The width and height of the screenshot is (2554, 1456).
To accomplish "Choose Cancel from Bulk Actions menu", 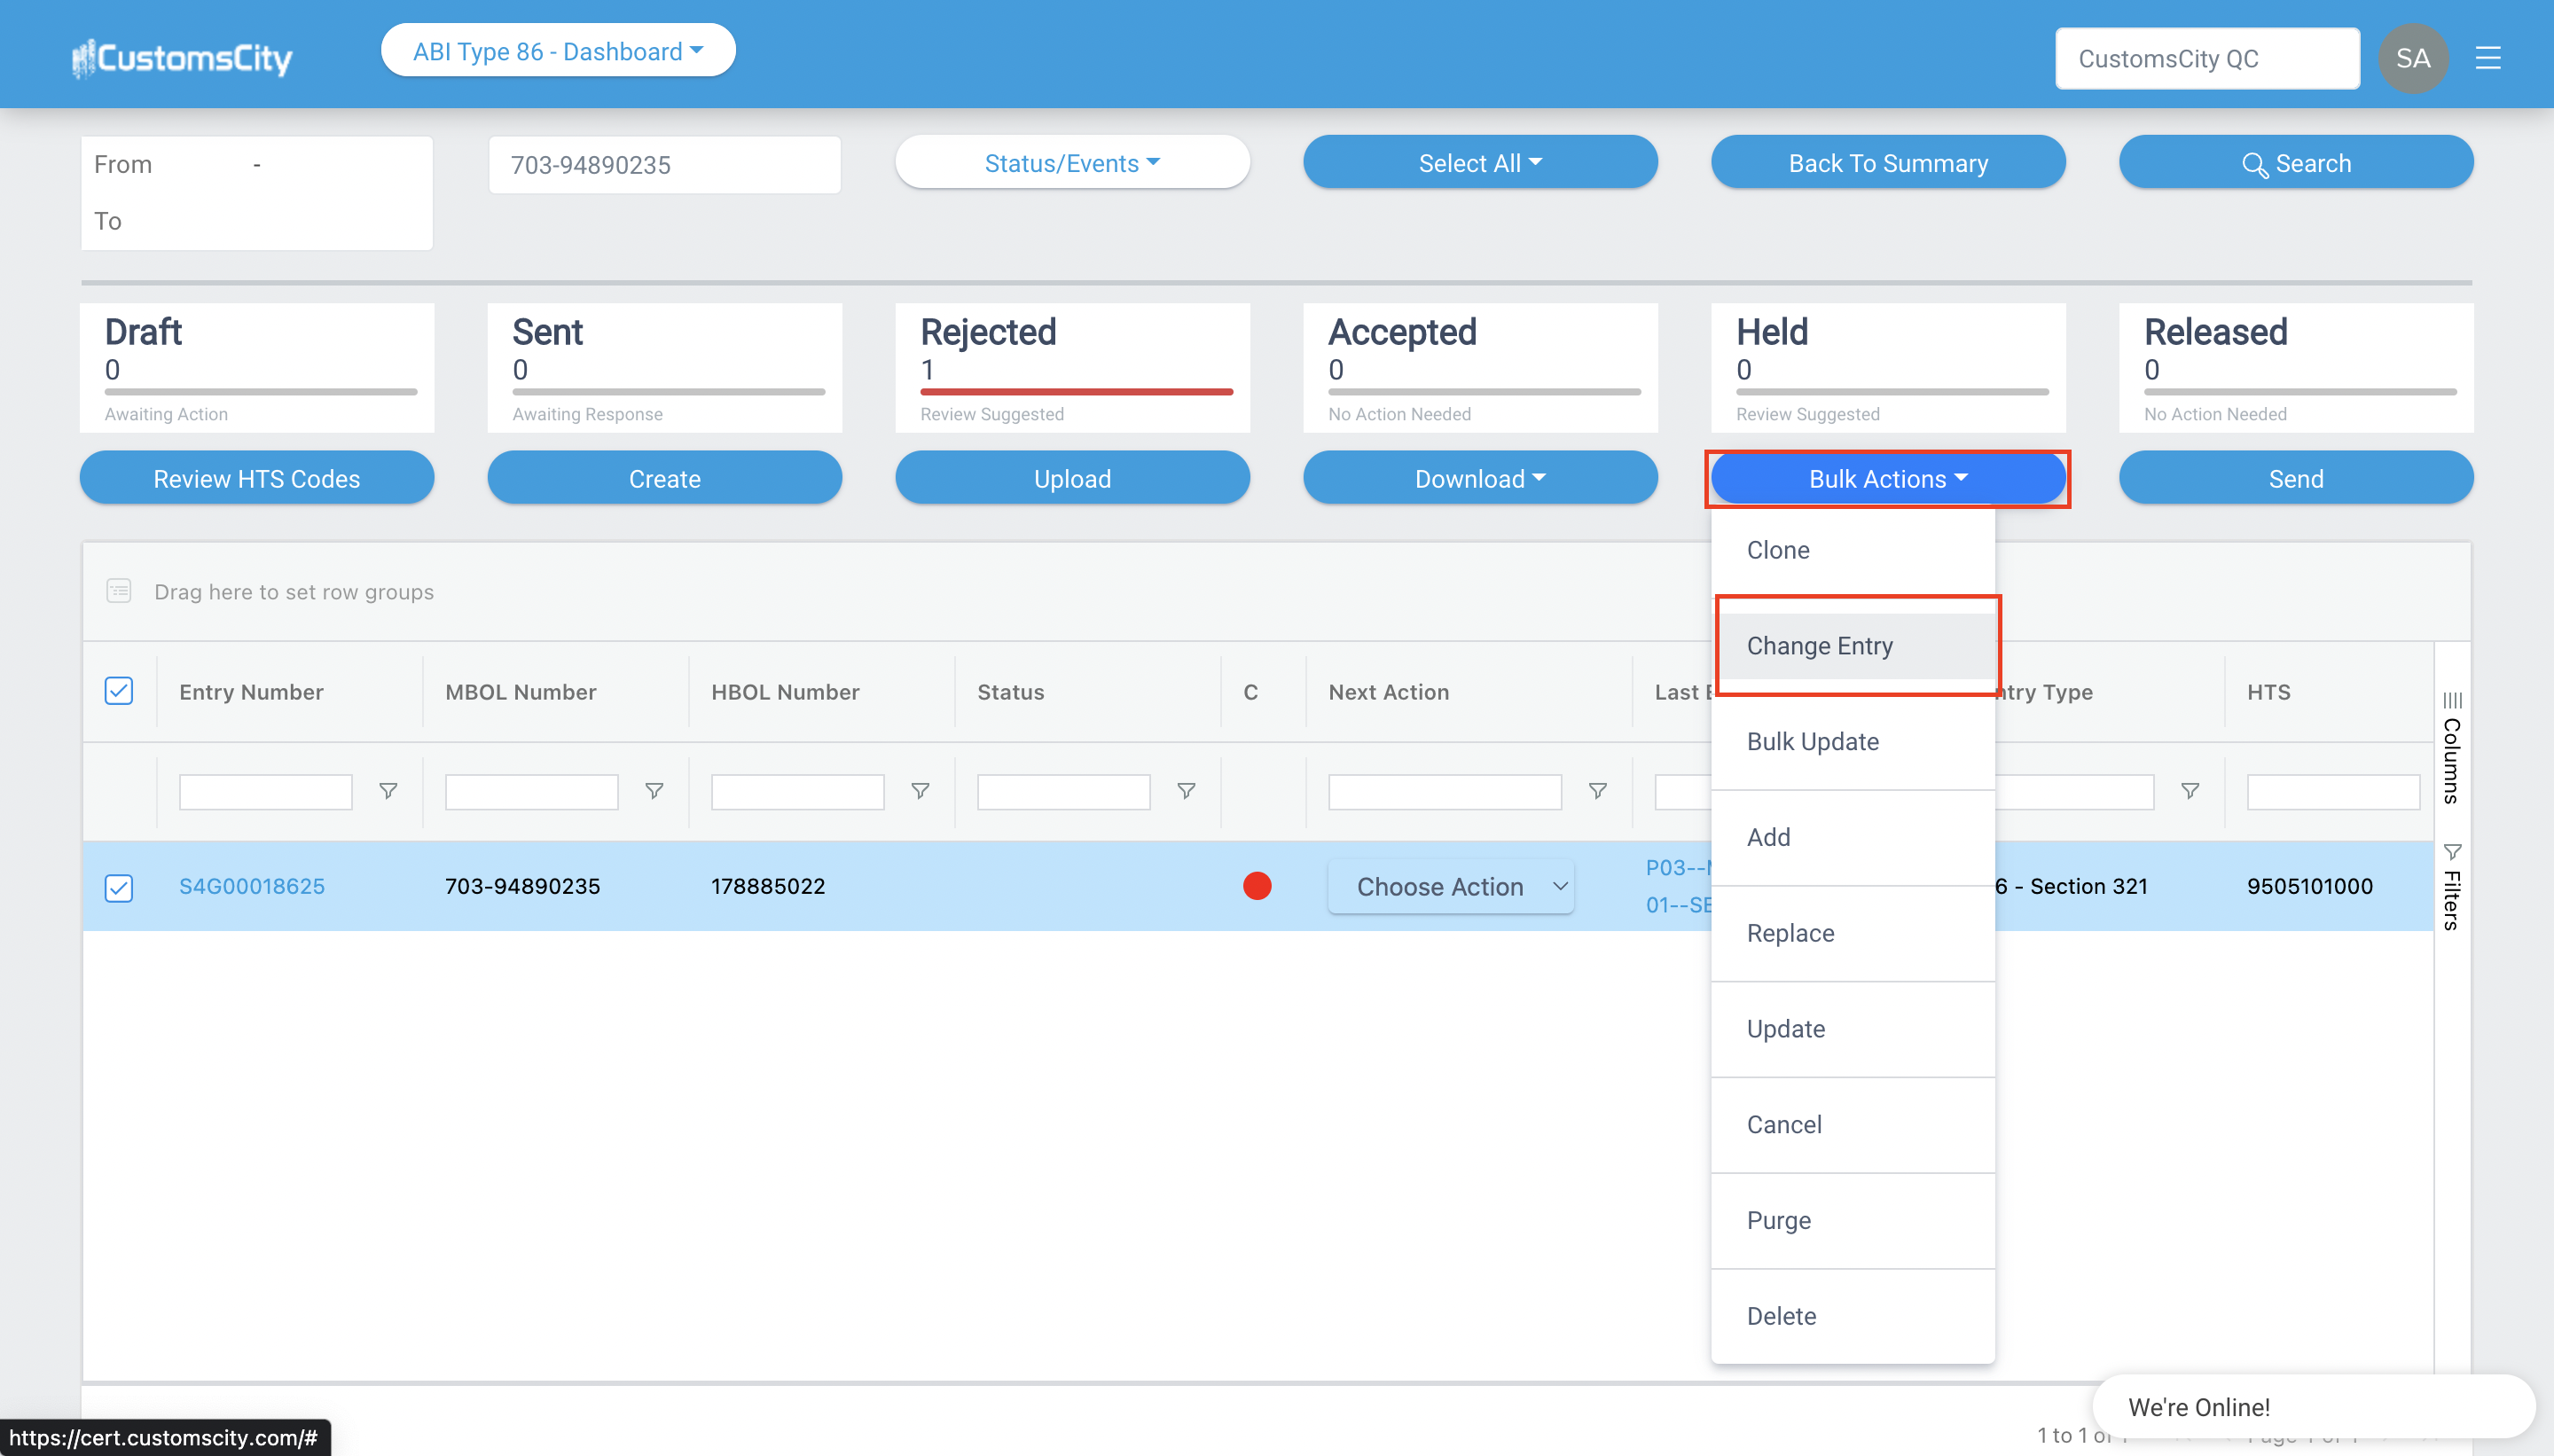I will [x=1853, y=1125].
